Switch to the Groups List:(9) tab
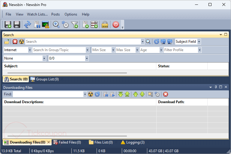This screenshot has width=231, height=154. tap(44, 79)
